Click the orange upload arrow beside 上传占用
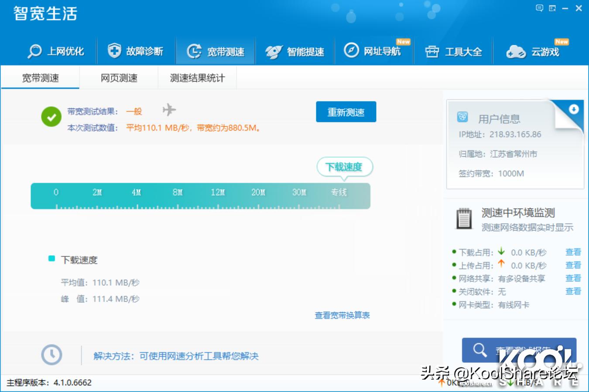The height and width of the screenshot is (392, 589). coord(501,265)
